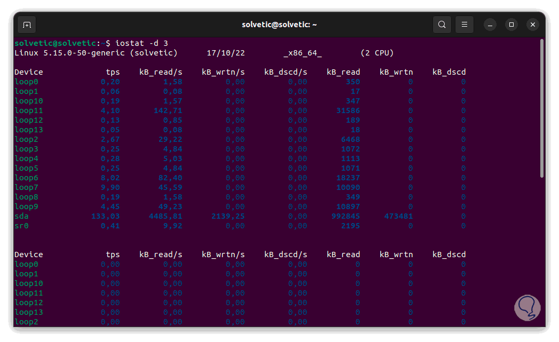Select the Linux 5.15.0-50-generic text
This screenshot has height=342, width=559.
point(69,53)
